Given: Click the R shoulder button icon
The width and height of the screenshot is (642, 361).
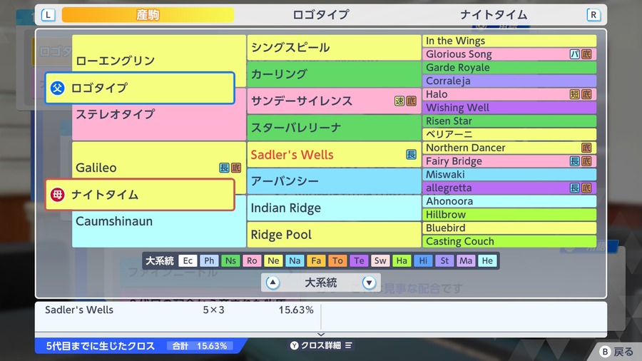Looking at the screenshot, I should pyautogui.click(x=593, y=15).
